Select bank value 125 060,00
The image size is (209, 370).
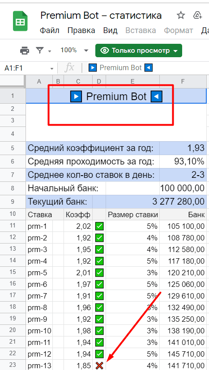[x=183, y=284]
